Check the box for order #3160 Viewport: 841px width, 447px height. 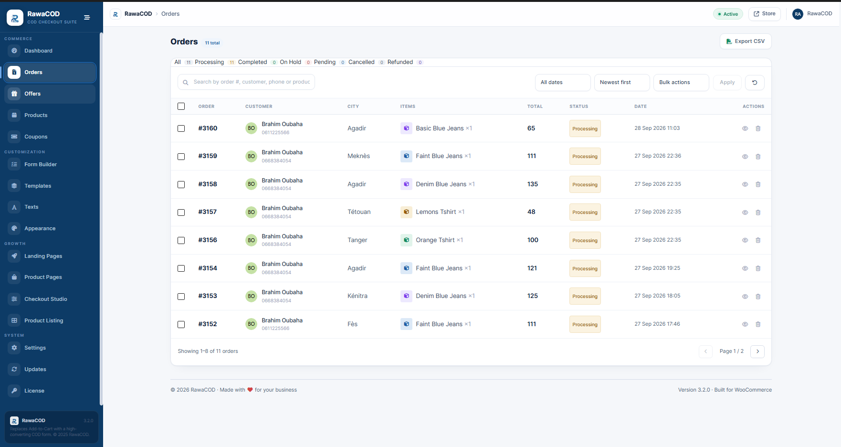click(x=181, y=128)
